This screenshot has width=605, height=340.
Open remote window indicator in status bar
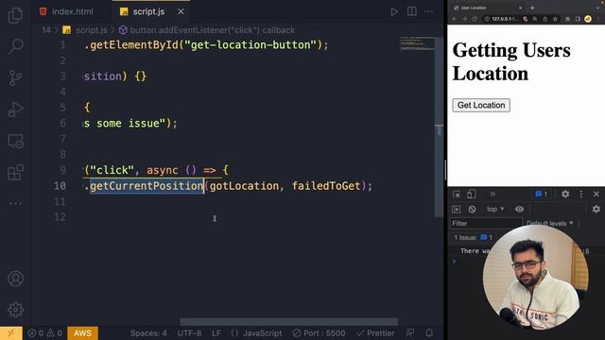(x=11, y=333)
